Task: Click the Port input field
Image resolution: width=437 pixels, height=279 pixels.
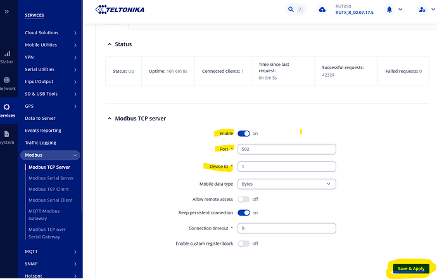Action: pos(287,149)
